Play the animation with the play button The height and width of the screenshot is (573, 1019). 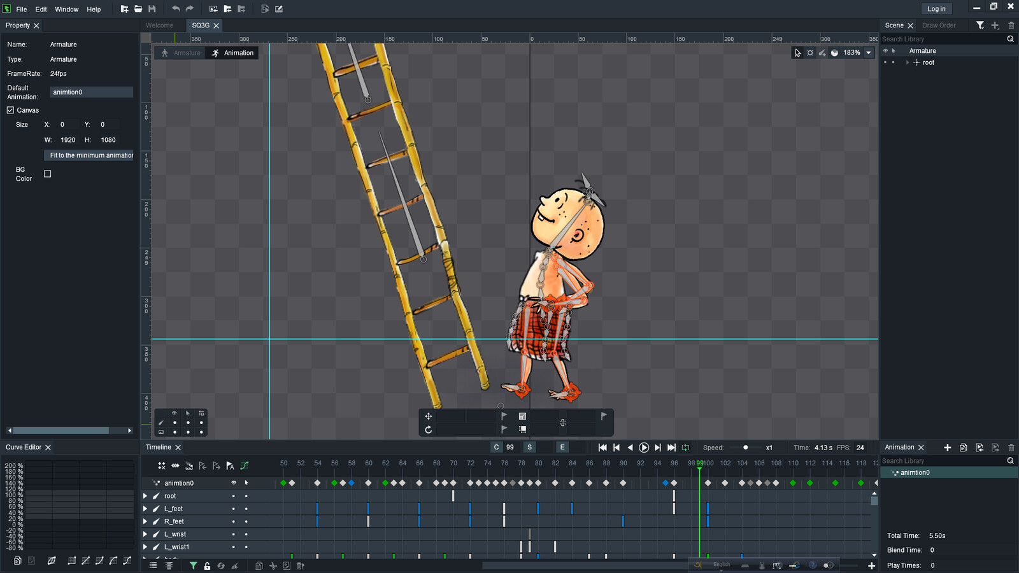(x=644, y=448)
